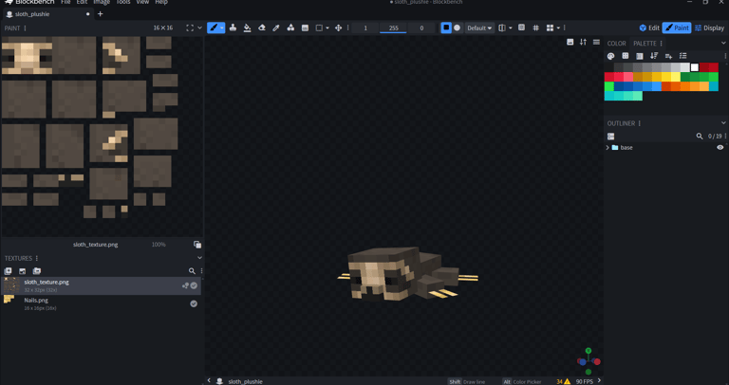
Task: Click the sort palette colors icon
Action: click(654, 56)
